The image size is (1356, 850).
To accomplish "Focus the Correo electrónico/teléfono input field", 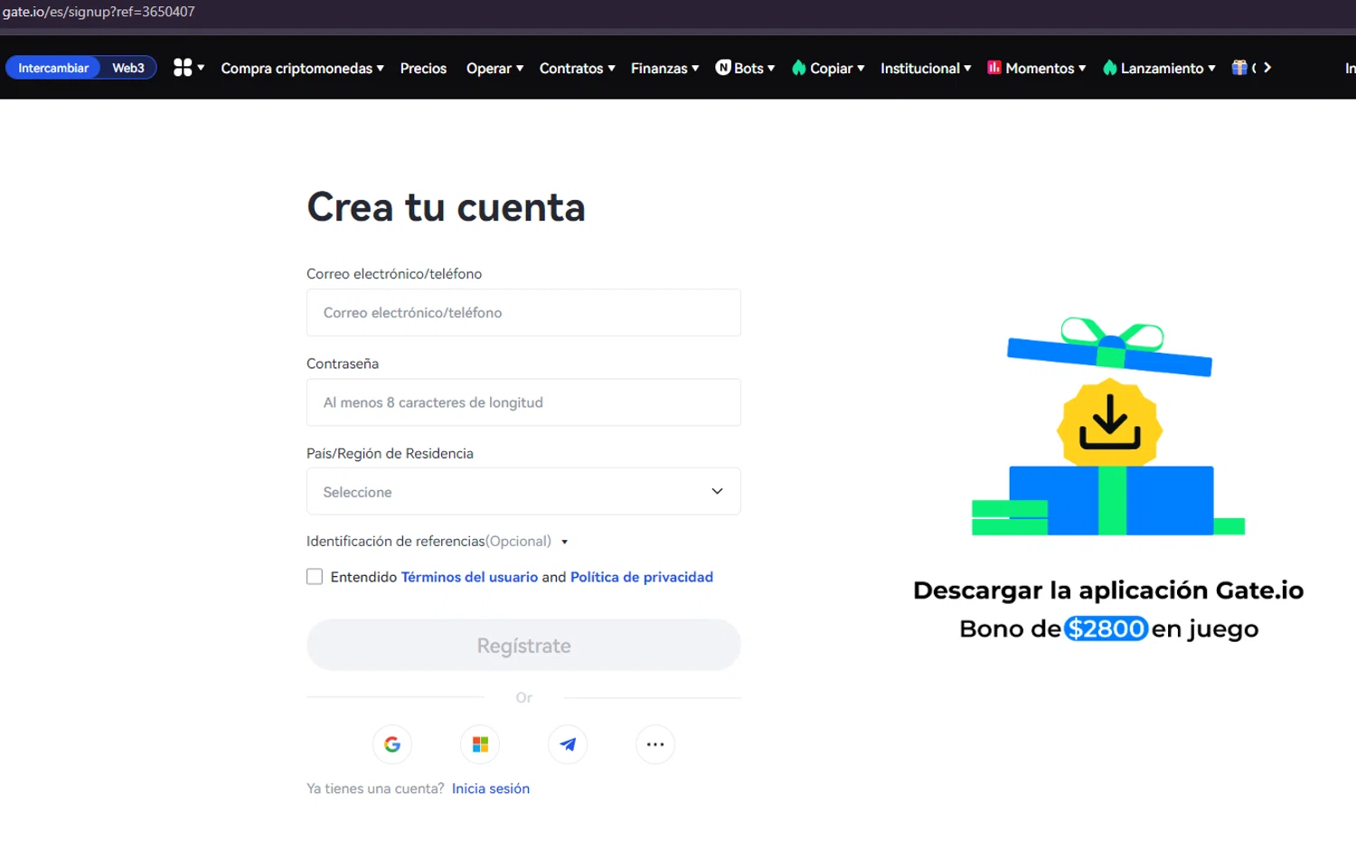I will pos(523,312).
